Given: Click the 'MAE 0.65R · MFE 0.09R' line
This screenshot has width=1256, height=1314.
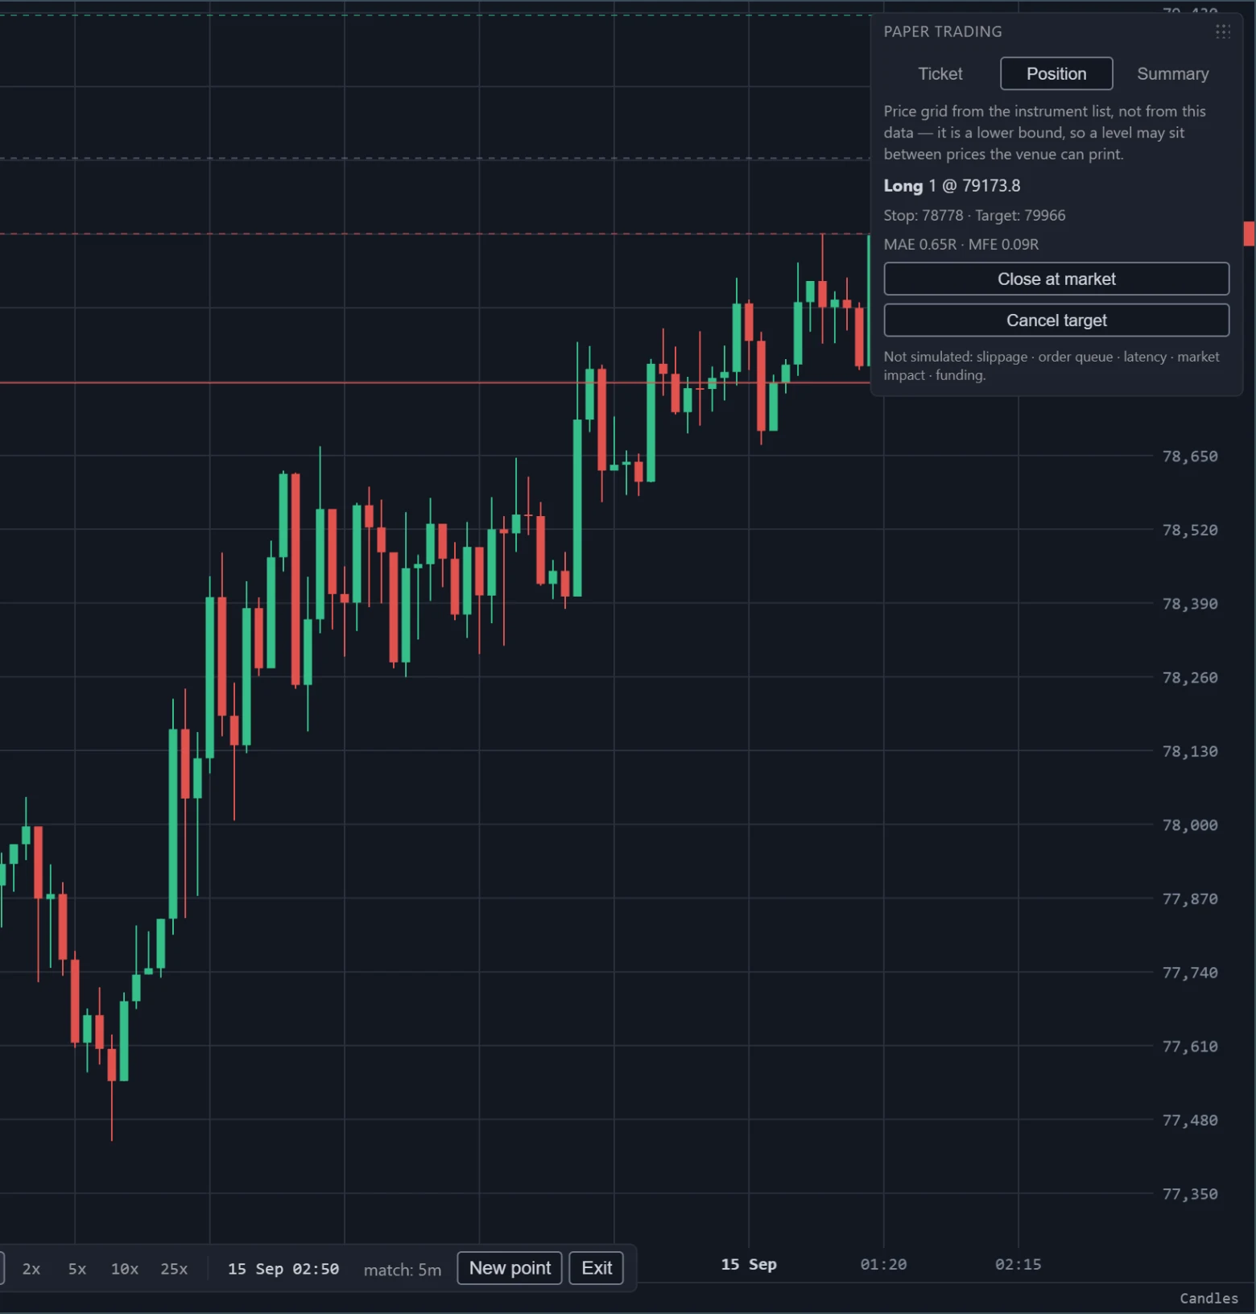Looking at the screenshot, I should click(x=961, y=245).
